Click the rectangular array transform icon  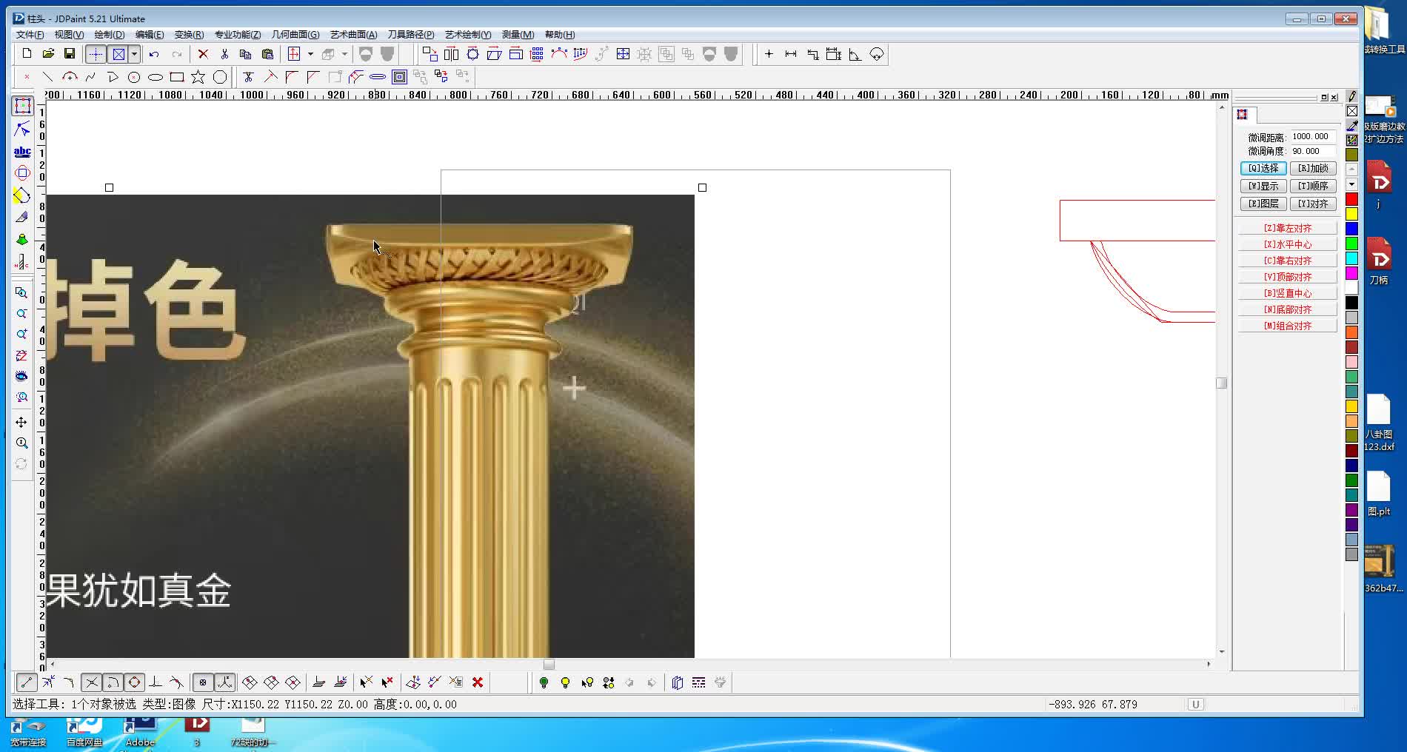coord(538,54)
